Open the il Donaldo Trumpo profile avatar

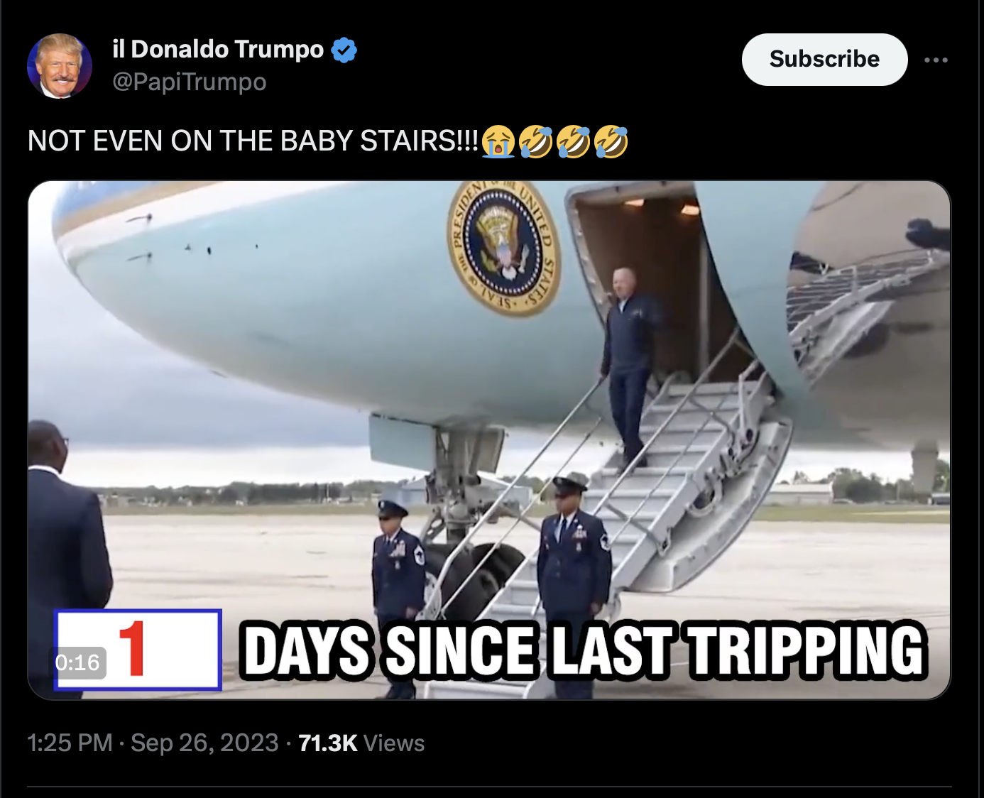(x=60, y=66)
